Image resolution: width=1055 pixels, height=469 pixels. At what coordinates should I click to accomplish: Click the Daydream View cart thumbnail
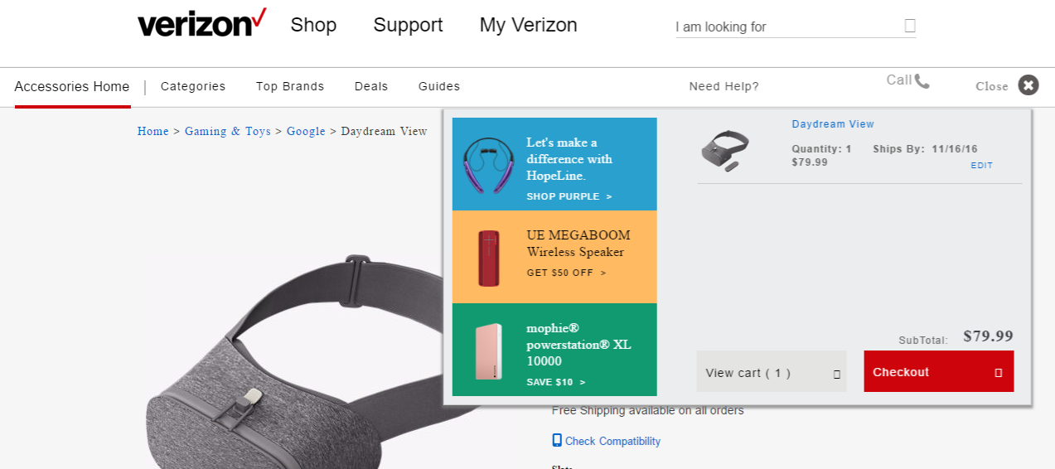click(725, 151)
